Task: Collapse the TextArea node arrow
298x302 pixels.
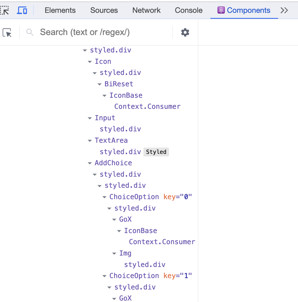Action: [x=90, y=141]
